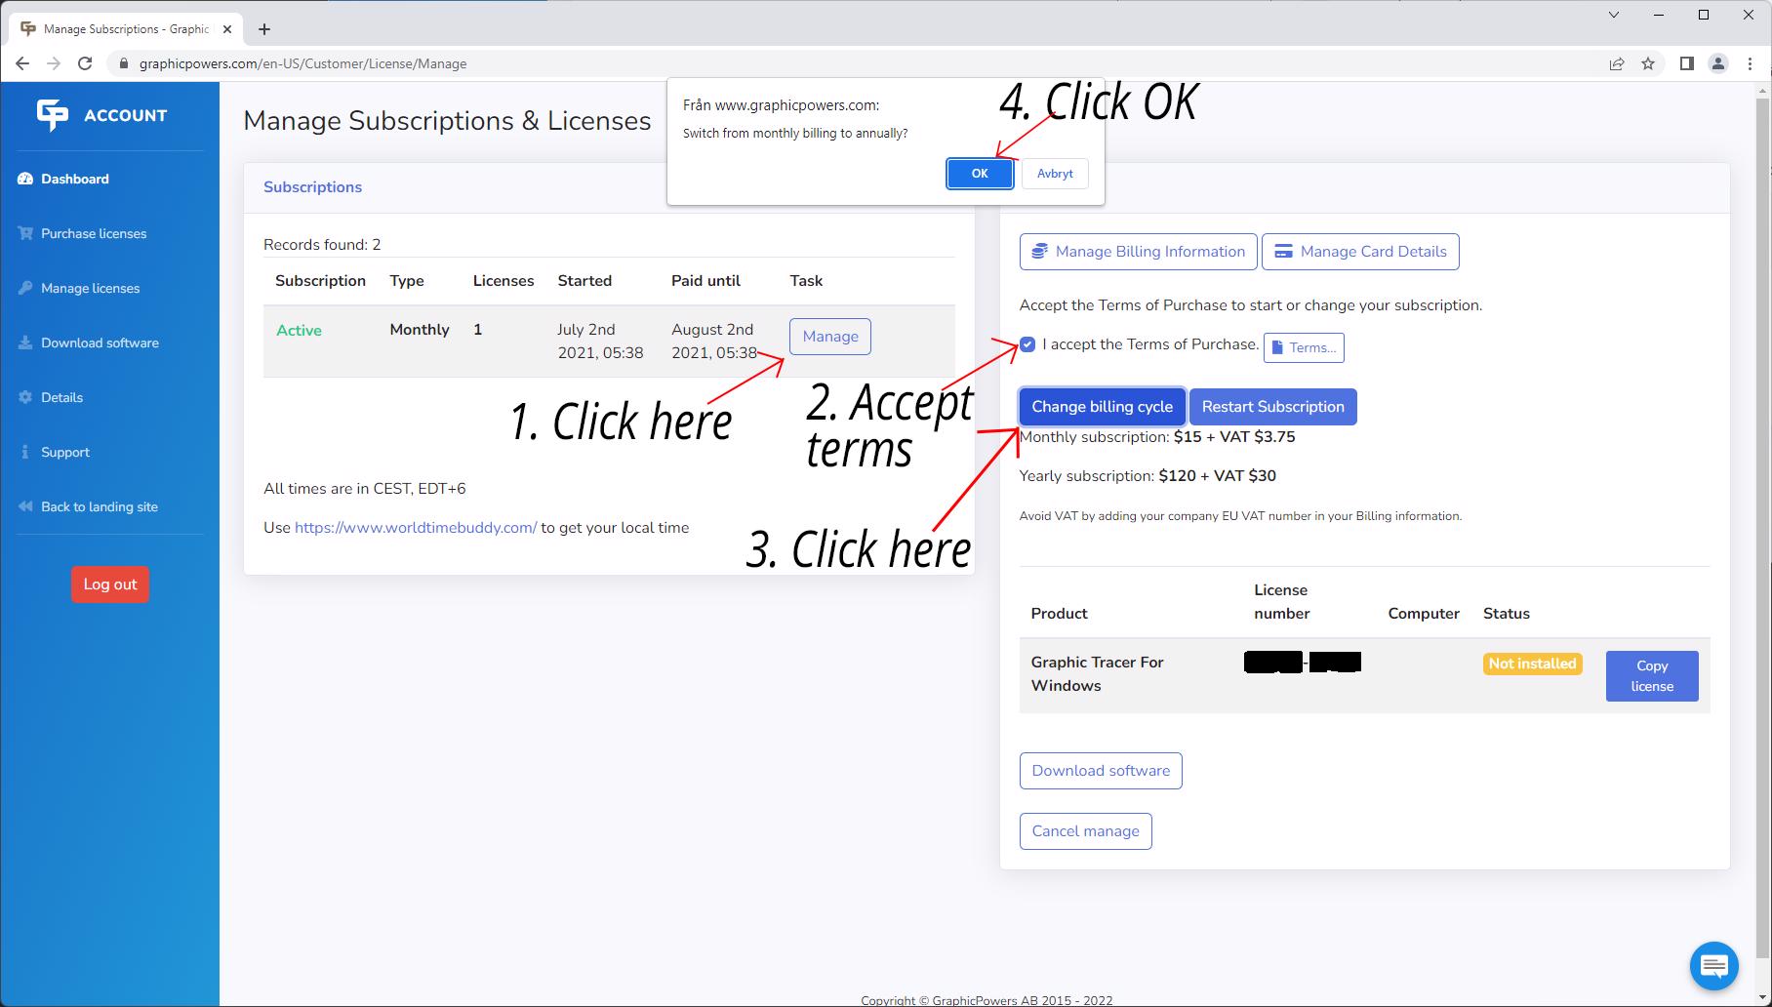Click the Download software icon in the sidebar

click(x=25, y=342)
